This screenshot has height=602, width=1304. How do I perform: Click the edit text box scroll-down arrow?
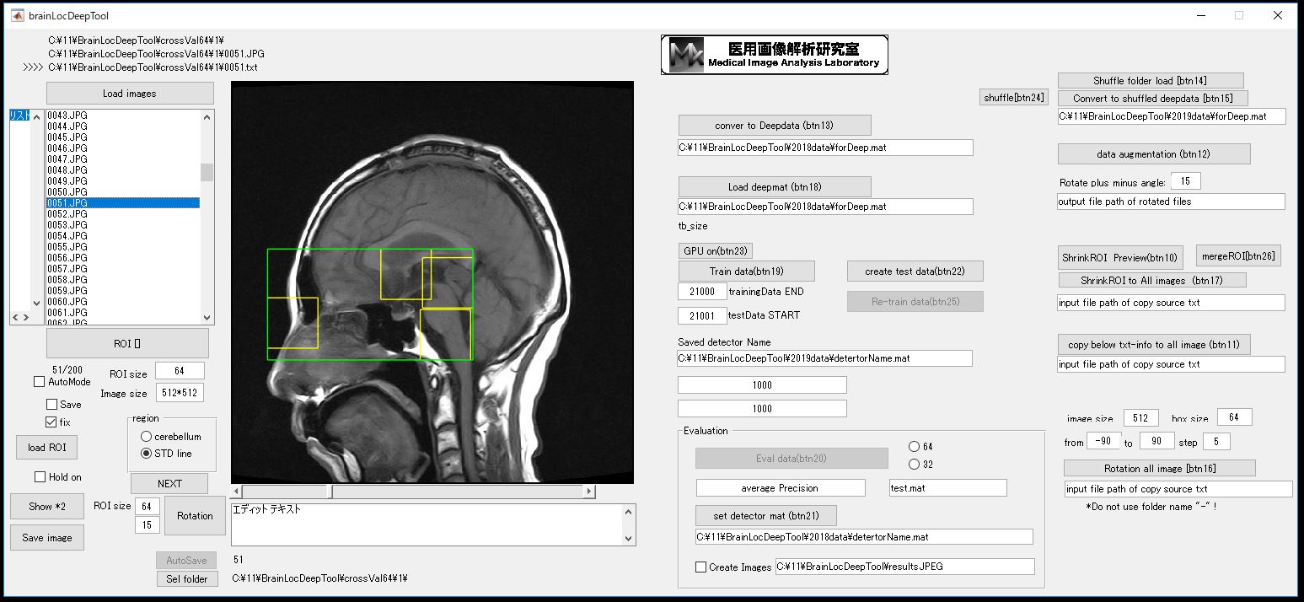tap(628, 538)
